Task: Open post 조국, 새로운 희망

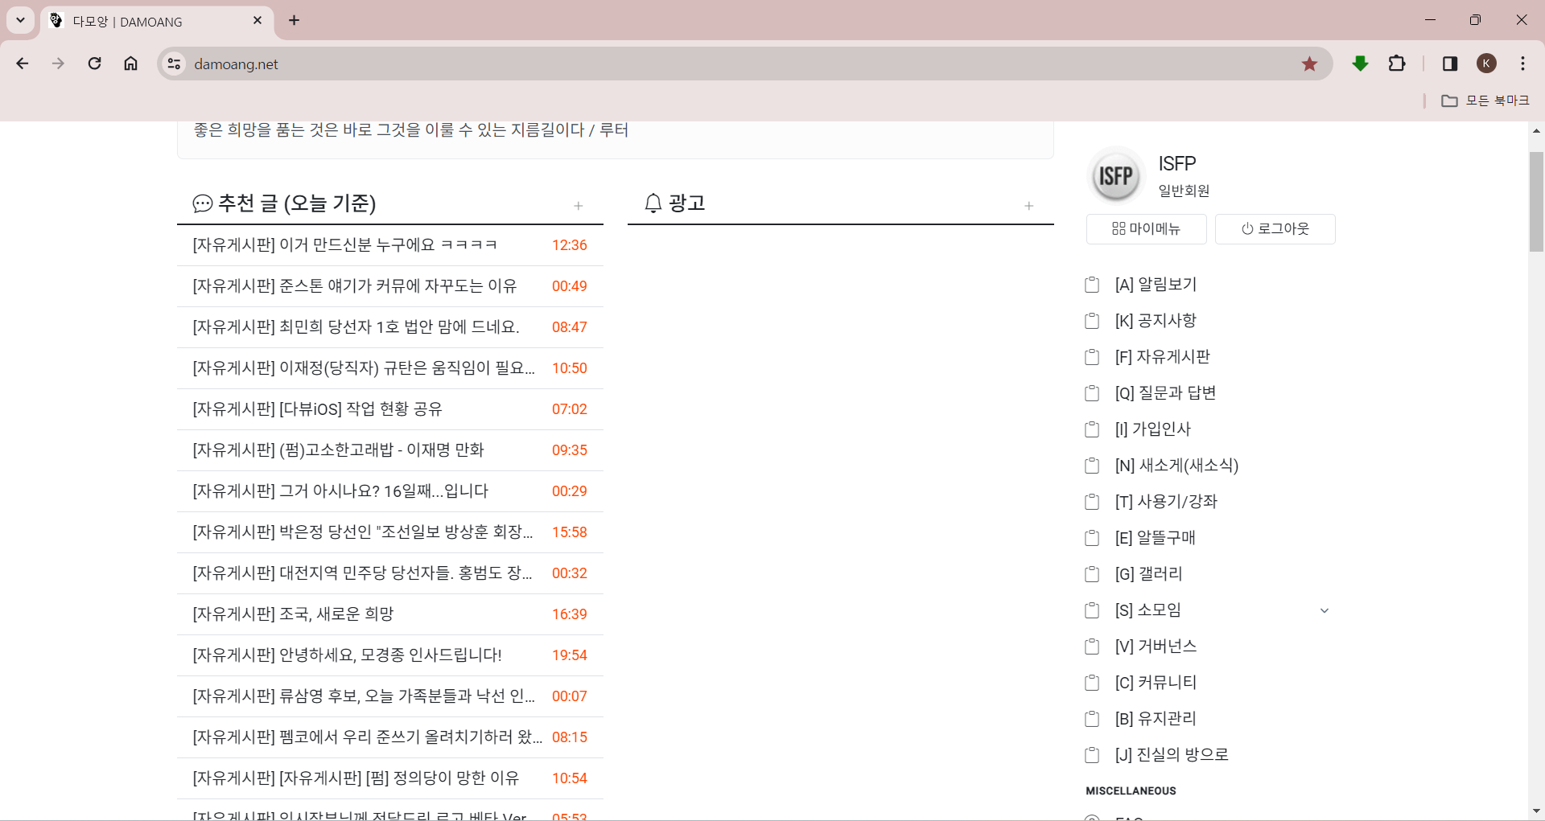Action: point(293,614)
